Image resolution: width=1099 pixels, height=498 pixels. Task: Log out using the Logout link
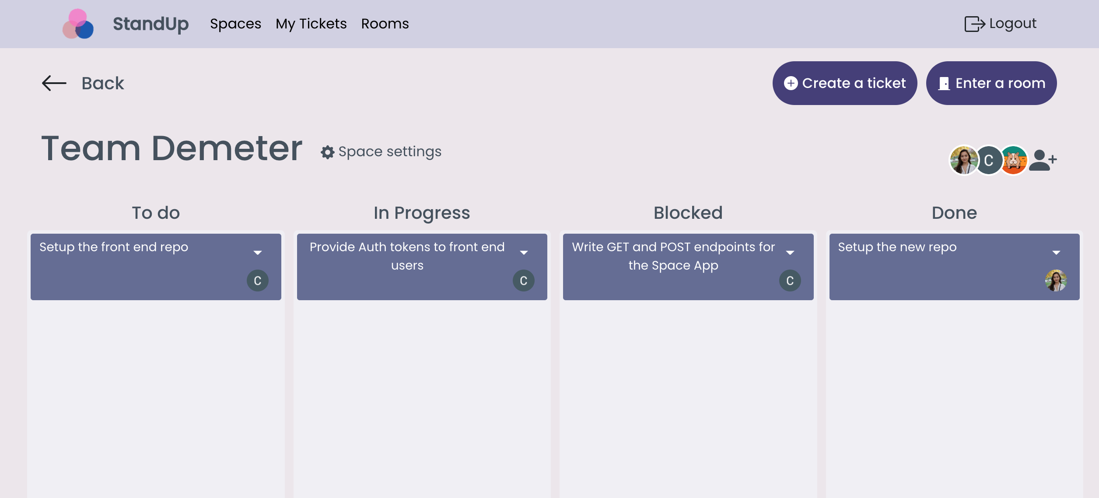1001,24
